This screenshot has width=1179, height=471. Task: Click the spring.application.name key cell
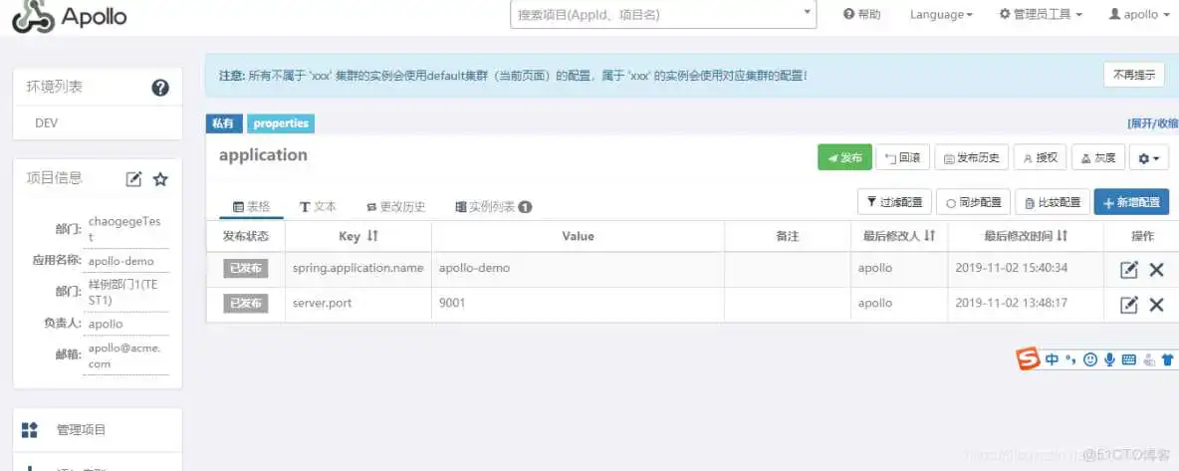357,268
